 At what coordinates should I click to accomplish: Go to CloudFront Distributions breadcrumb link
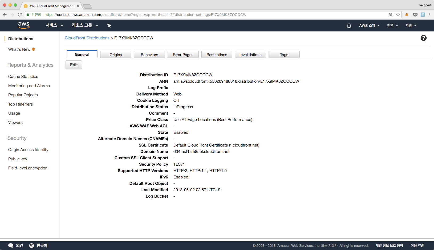tap(87, 38)
